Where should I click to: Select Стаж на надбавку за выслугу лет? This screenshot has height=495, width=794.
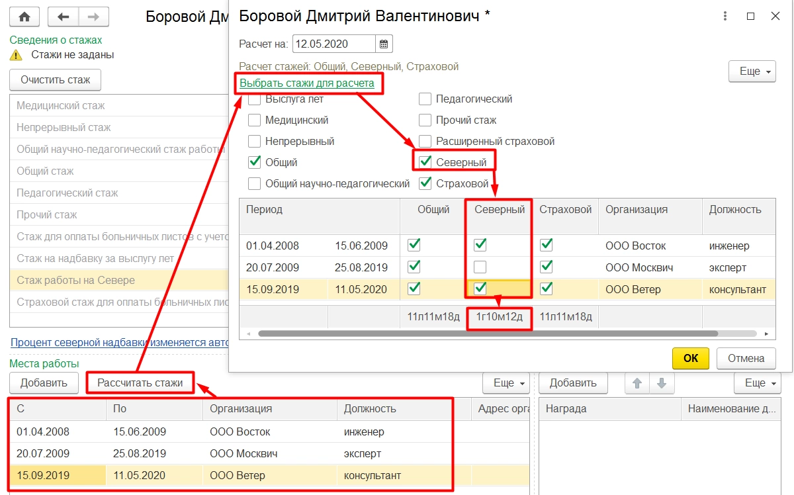click(119, 259)
